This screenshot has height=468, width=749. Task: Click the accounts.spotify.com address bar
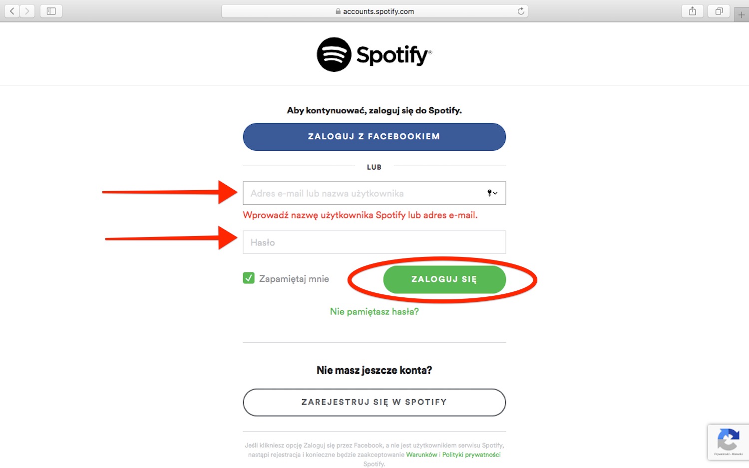click(374, 11)
